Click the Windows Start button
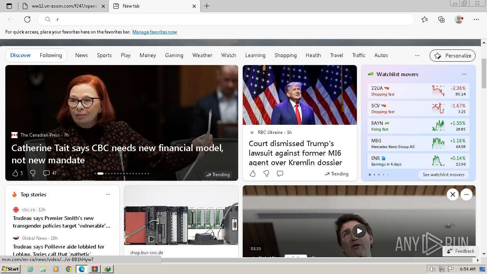This screenshot has height=274, width=487. 10,269
